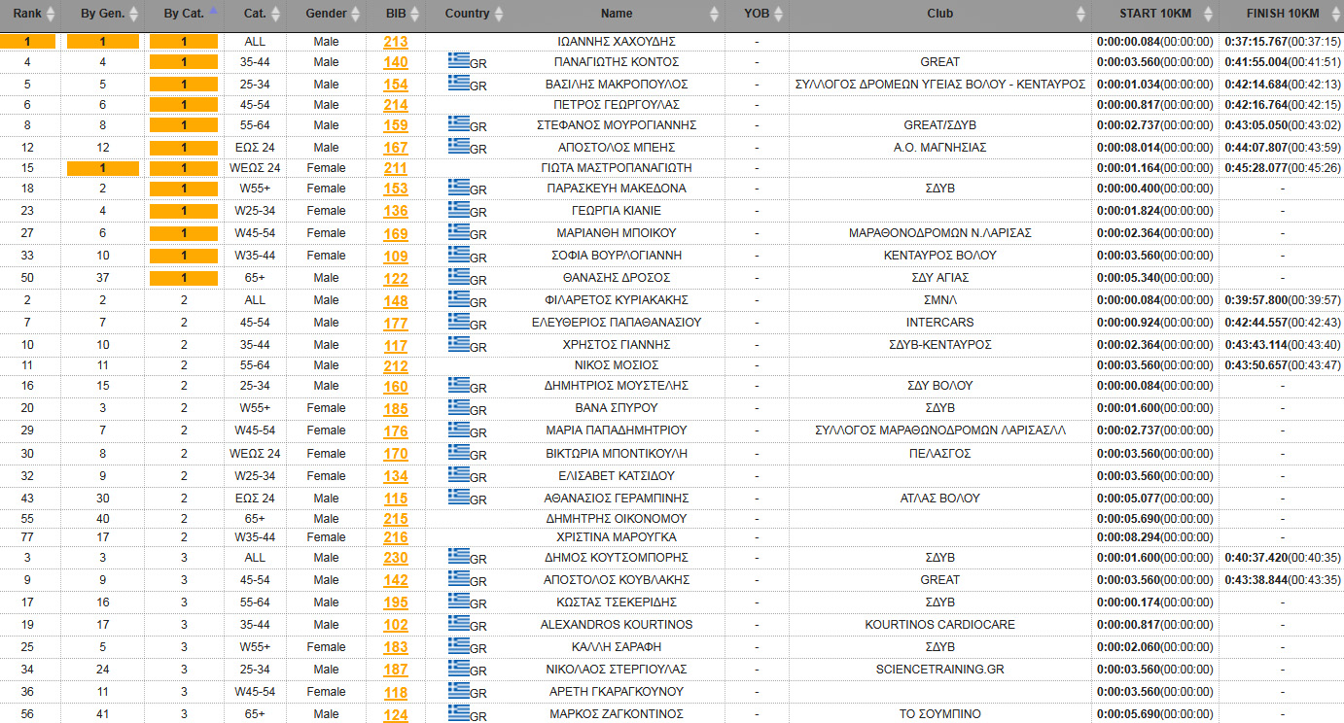Click the sort arrows in the Rank column header
The width and height of the screenshot is (1344, 723).
pyautogui.click(x=51, y=14)
